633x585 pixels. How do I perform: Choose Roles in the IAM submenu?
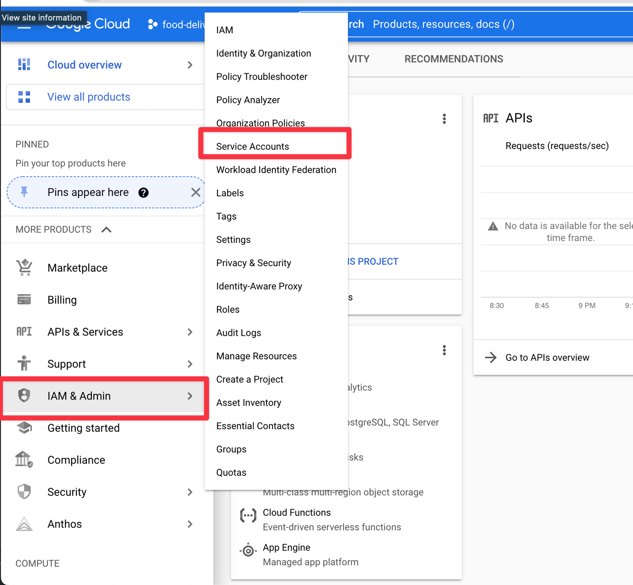point(228,309)
